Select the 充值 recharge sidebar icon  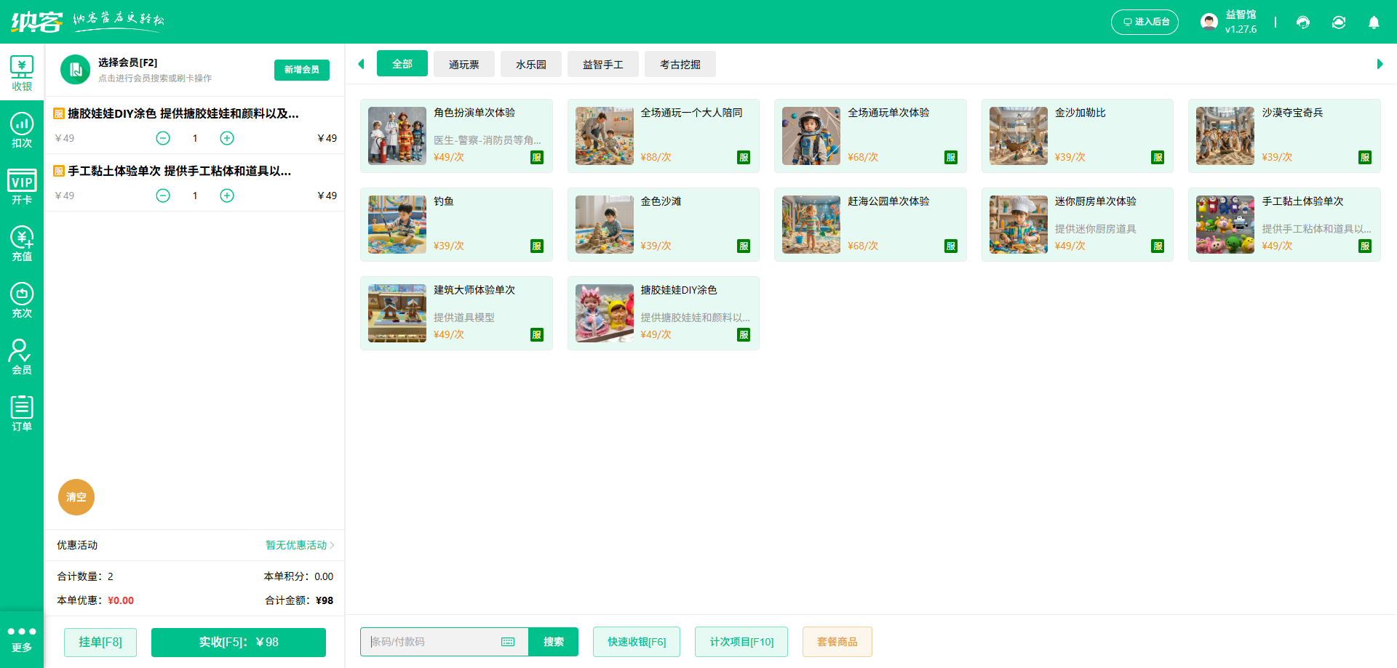tap(22, 244)
